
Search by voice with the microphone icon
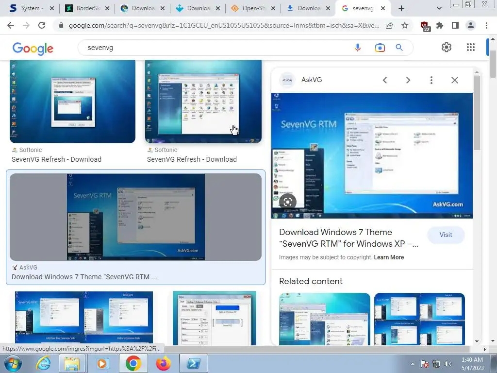[x=358, y=48]
